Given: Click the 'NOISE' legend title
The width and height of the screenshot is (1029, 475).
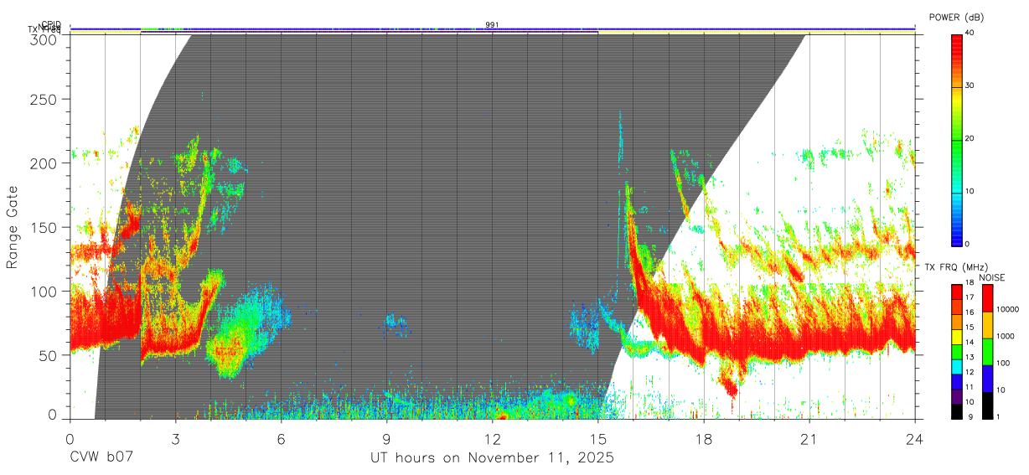Looking at the screenshot, I should 992,277.
